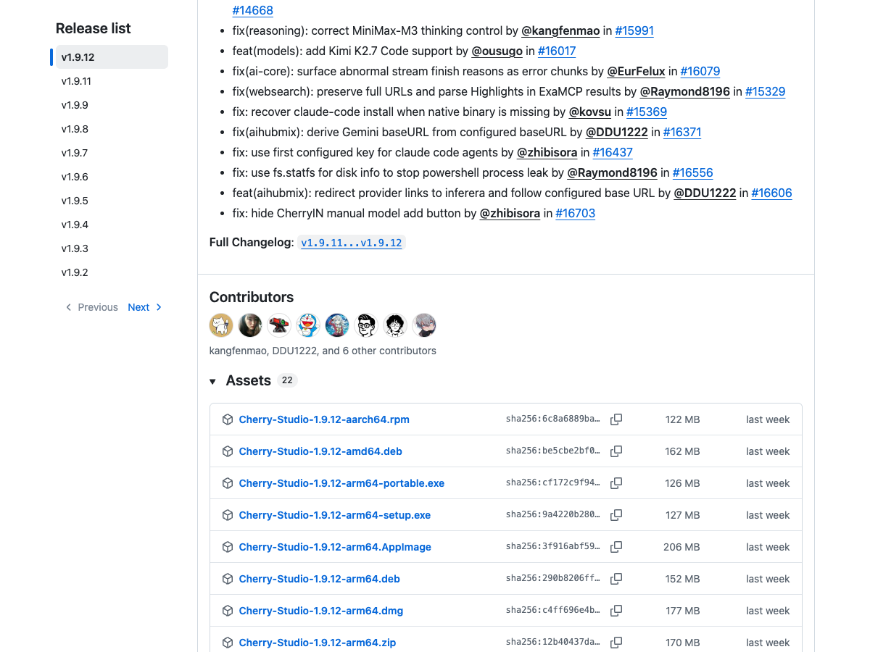
Task: Click the sketch avatar with messy curly hair
Action: coord(395,325)
